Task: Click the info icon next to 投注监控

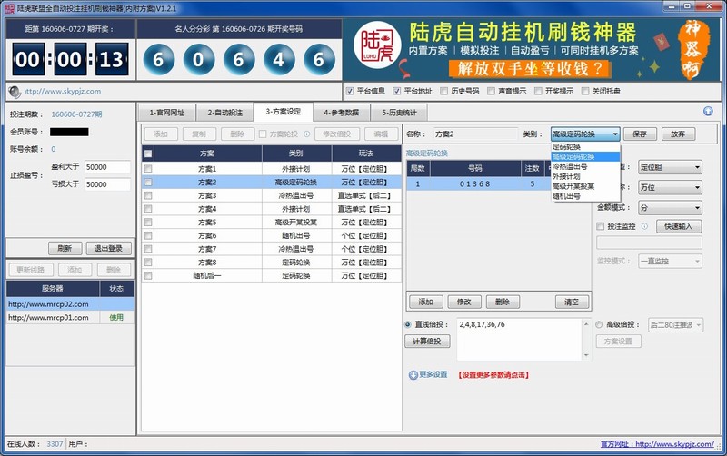Action: (645, 226)
